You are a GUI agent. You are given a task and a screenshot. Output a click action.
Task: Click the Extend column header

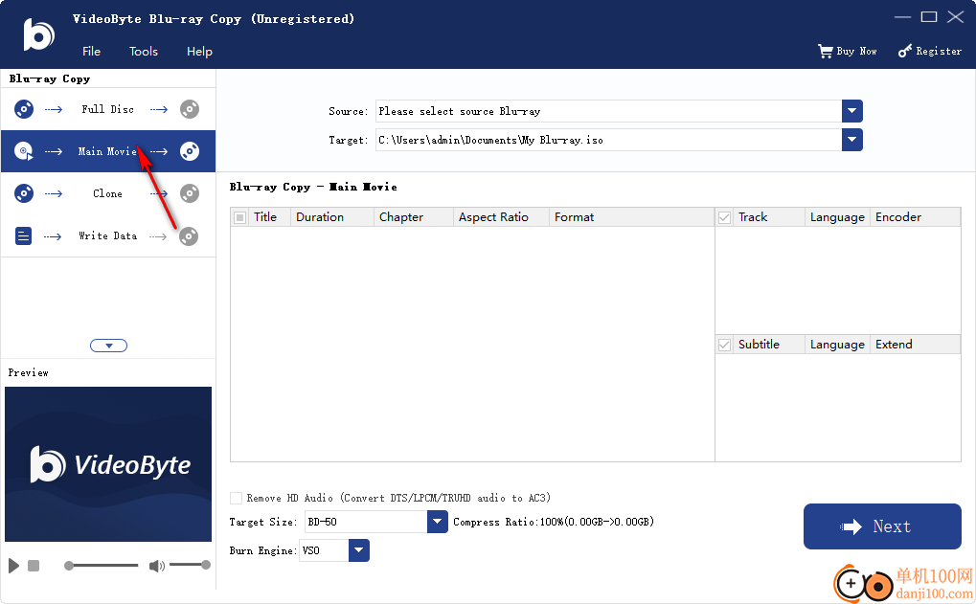[x=915, y=345]
